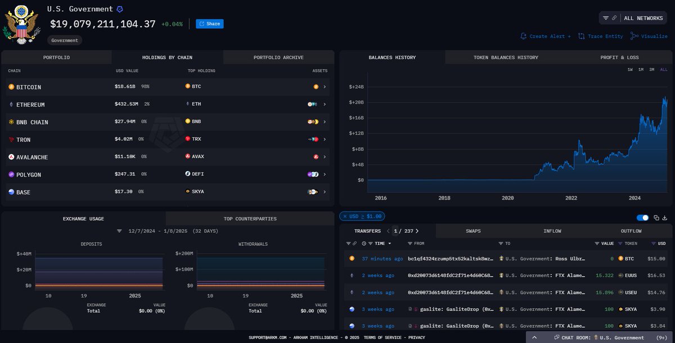
Task: Click the Visualize link
Action: (x=649, y=36)
